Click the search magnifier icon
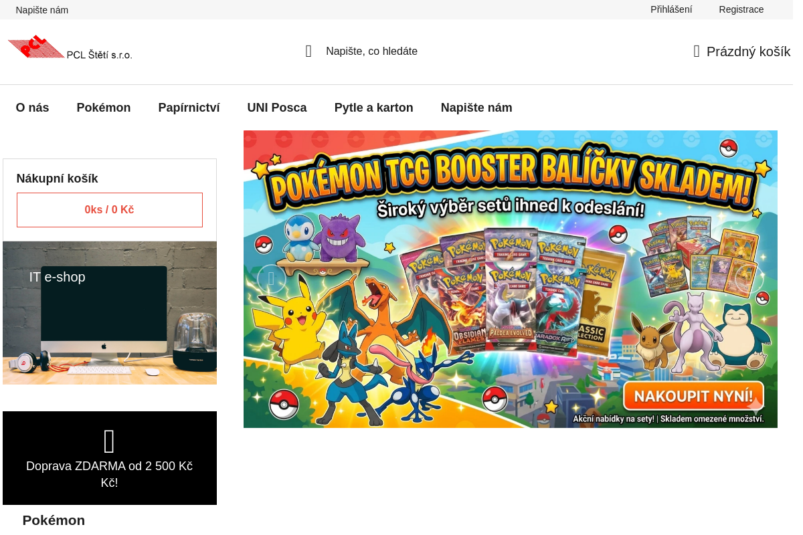This screenshot has width=803, height=535. pyautogui.click(x=308, y=51)
